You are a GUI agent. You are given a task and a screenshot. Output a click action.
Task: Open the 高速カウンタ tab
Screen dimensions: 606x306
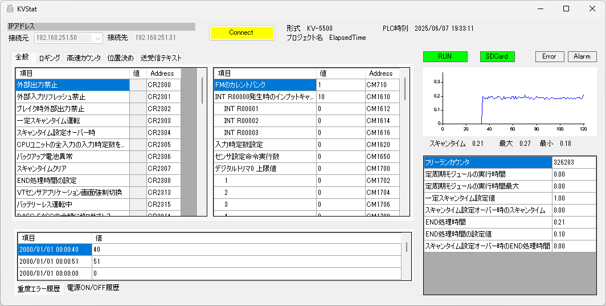click(84, 58)
